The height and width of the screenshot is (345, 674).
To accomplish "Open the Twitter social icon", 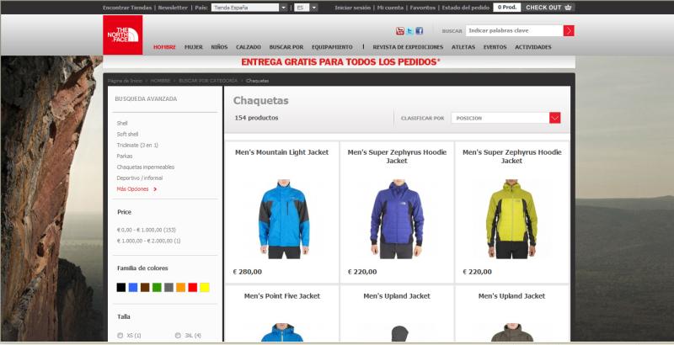I will coord(409,31).
